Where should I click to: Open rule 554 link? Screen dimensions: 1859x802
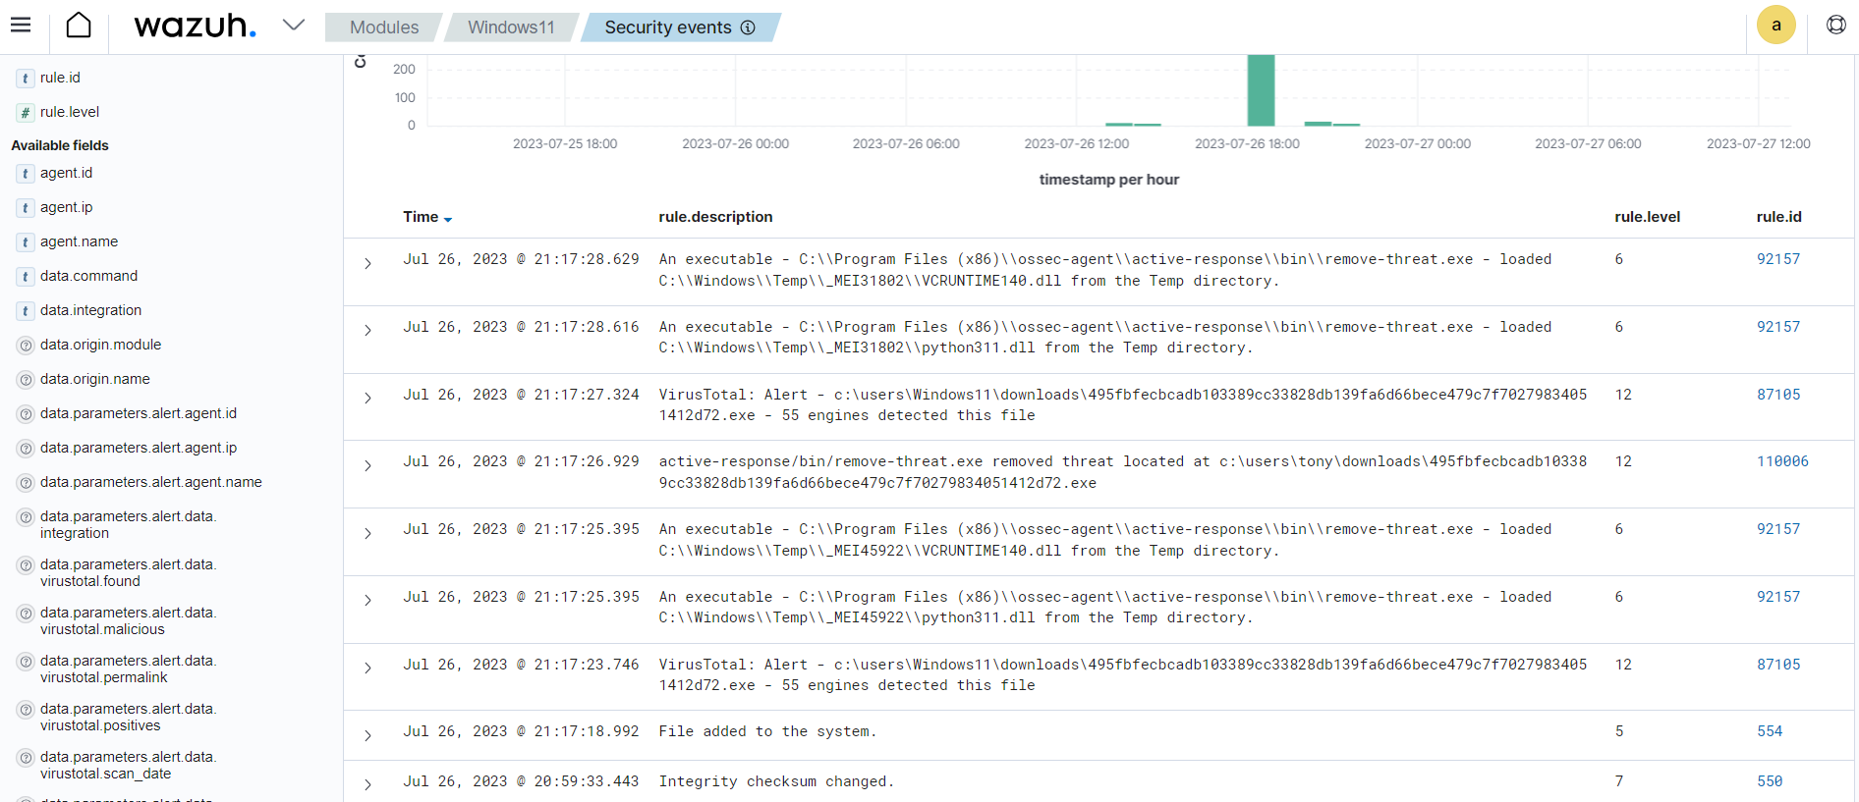pos(1770,731)
